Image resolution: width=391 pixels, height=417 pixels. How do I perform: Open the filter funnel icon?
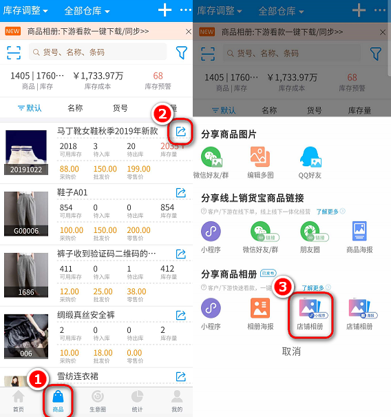(182, 52)
